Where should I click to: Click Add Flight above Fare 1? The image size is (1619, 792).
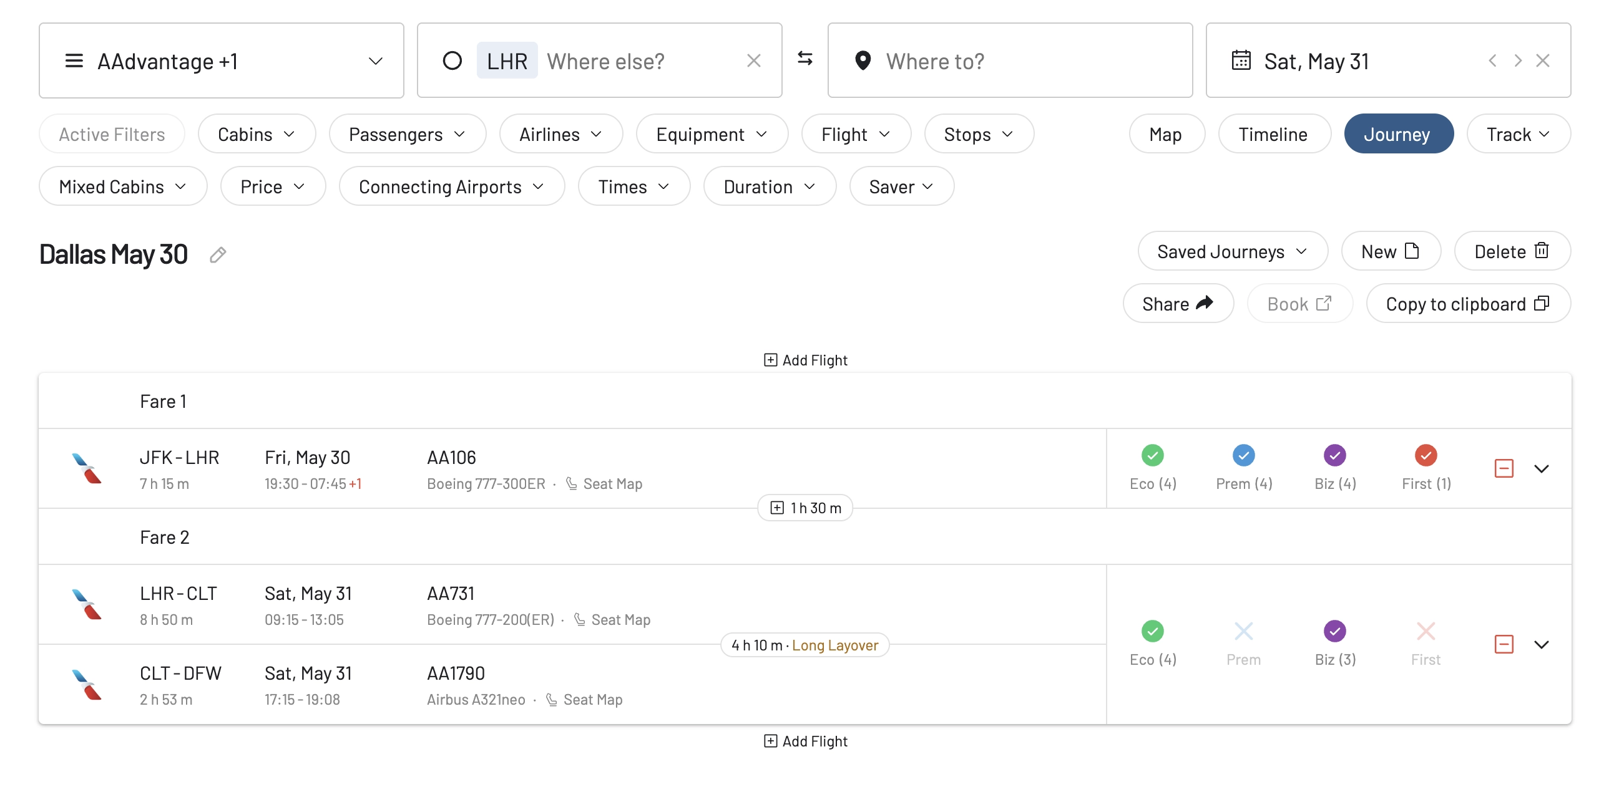pyautogui.click(x=805, y=360)
